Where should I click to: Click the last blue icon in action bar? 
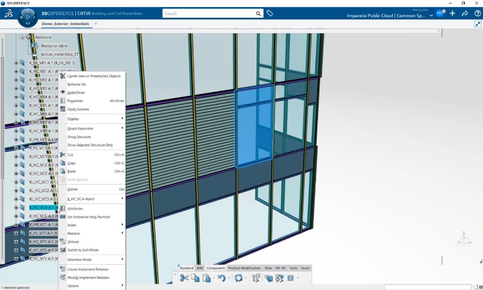(290, 278)
